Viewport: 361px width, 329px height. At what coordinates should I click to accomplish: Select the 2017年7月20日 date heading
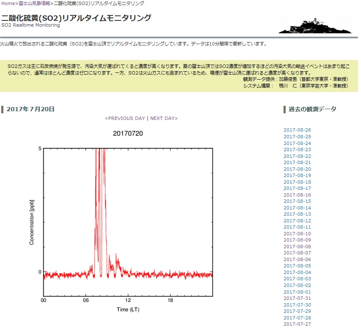[x=30, y=109]
